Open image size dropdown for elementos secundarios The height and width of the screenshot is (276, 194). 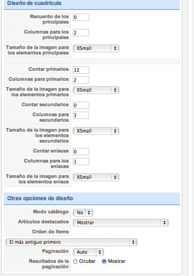click(96, 131)
